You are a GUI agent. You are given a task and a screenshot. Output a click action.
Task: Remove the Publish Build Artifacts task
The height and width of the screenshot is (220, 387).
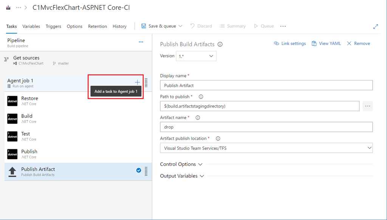(358, 43)
